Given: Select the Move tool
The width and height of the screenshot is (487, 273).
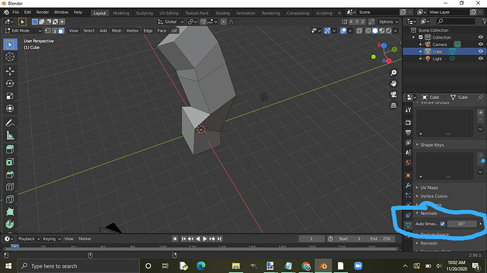Looking at the screenshot, I should [x=10, y=71].
